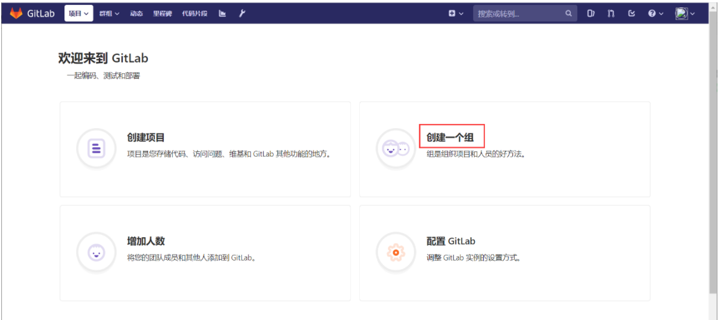This screenshot has height=320, width=718.
Task: Open the 项目 dropdown menu
Action: [x=79, y=13]
